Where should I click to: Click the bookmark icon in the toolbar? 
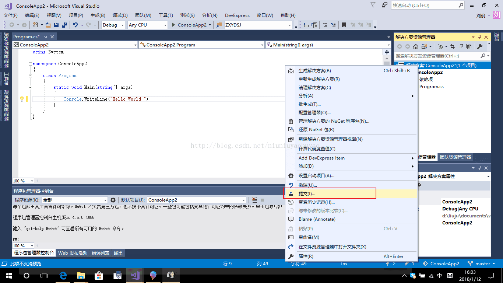[344, 25]
